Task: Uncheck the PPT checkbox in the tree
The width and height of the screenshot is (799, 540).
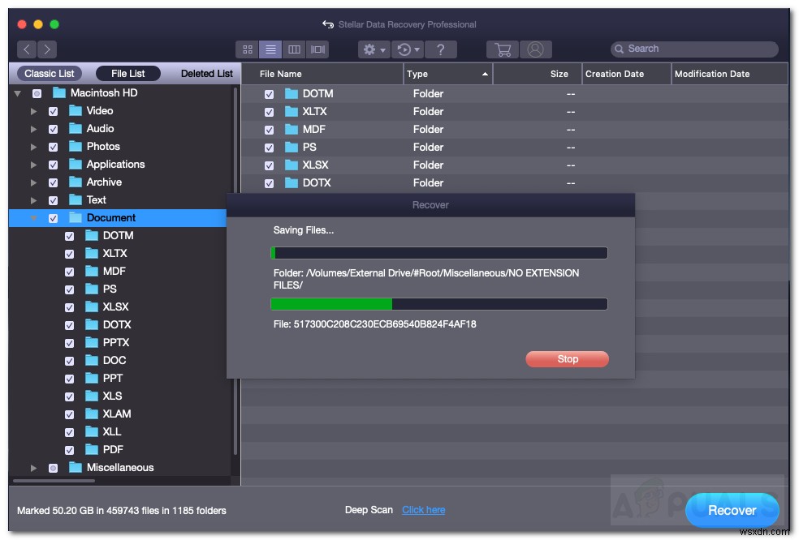Action: click(69, 379)
